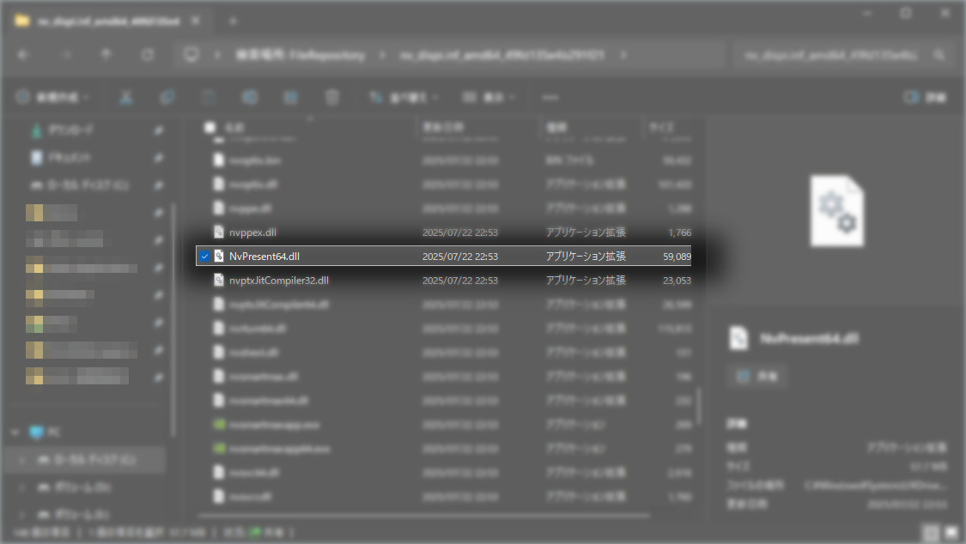This screenshot has width=966, height=544.
Task: Click the Share button in the details pane
Action: (x=757, y=376)
